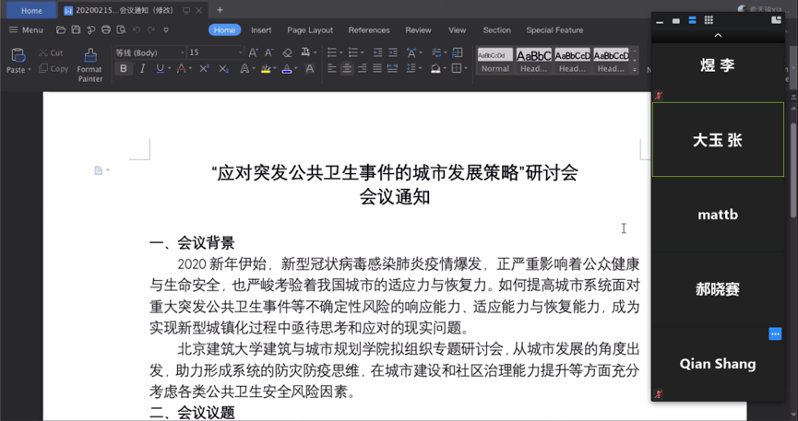Open the font name dropdown
Viewport: 798px width, 421px height.
tap(182, 53)
